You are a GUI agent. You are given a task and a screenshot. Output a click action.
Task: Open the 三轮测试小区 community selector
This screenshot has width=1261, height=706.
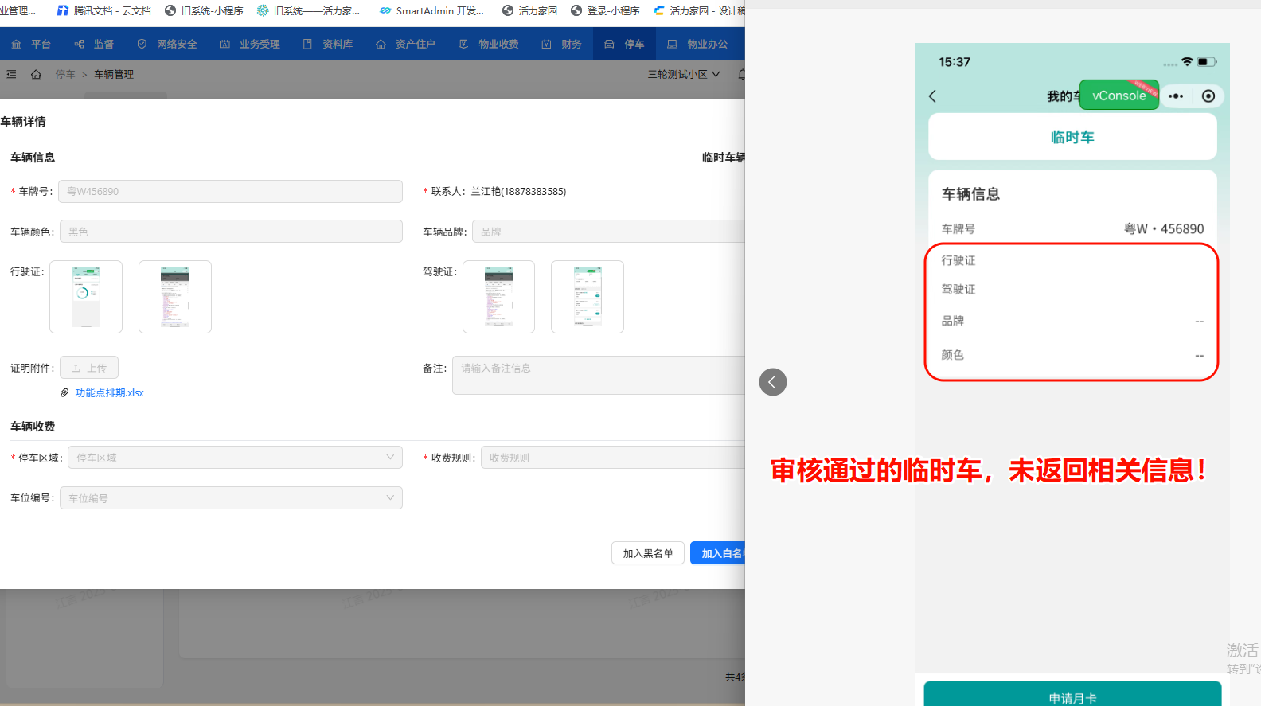[683, 74]
